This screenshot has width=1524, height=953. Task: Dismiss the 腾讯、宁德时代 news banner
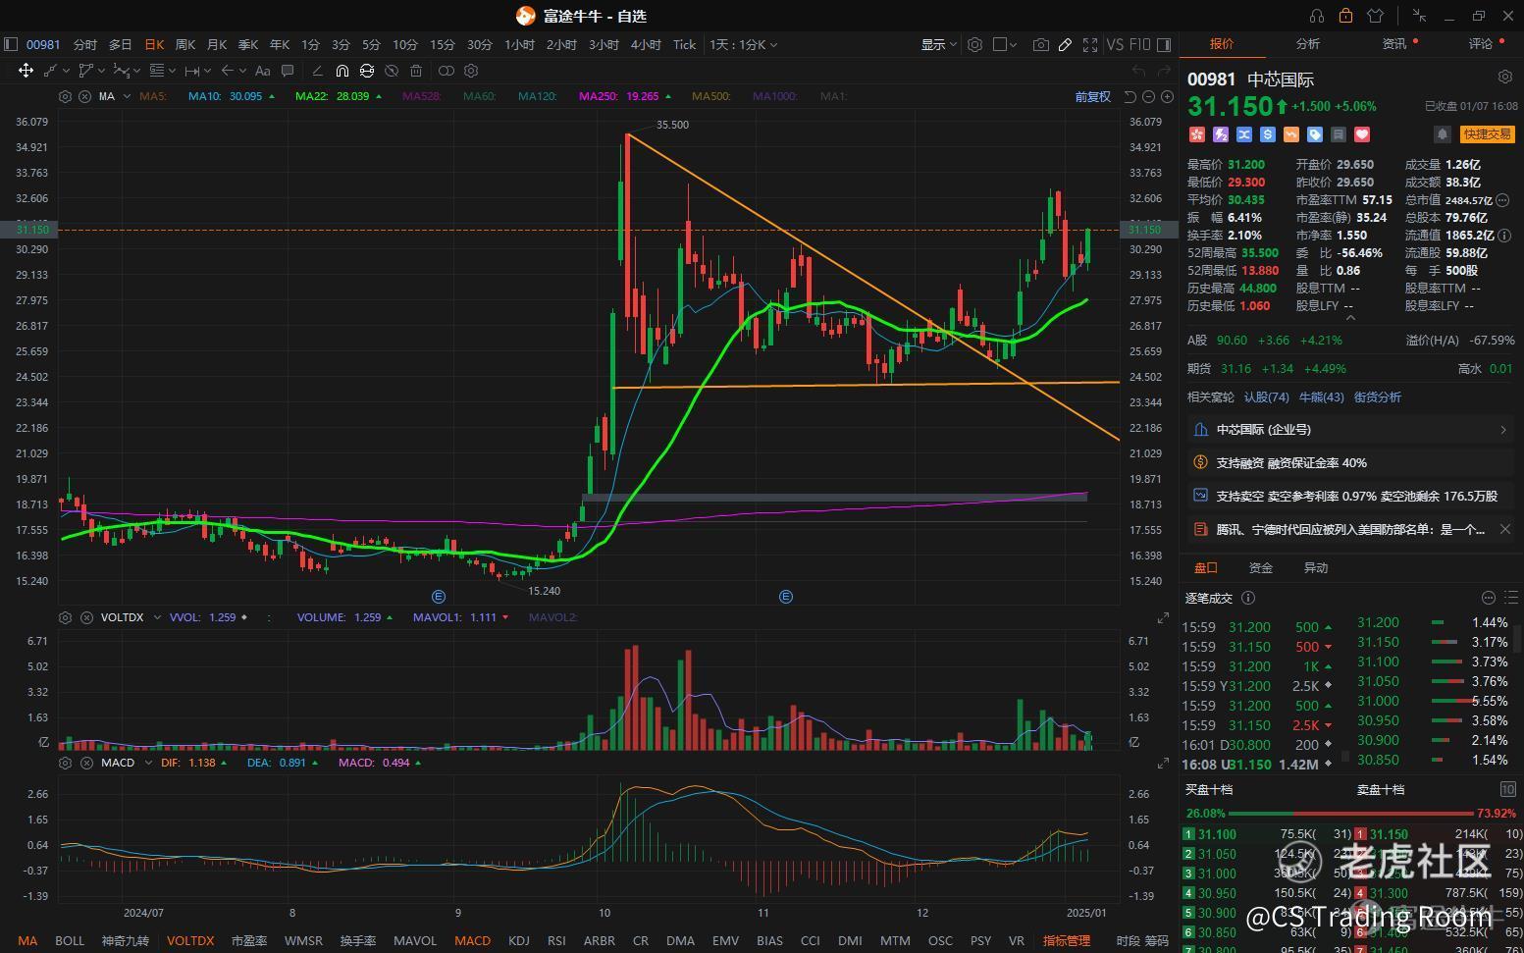(1504, 529)
